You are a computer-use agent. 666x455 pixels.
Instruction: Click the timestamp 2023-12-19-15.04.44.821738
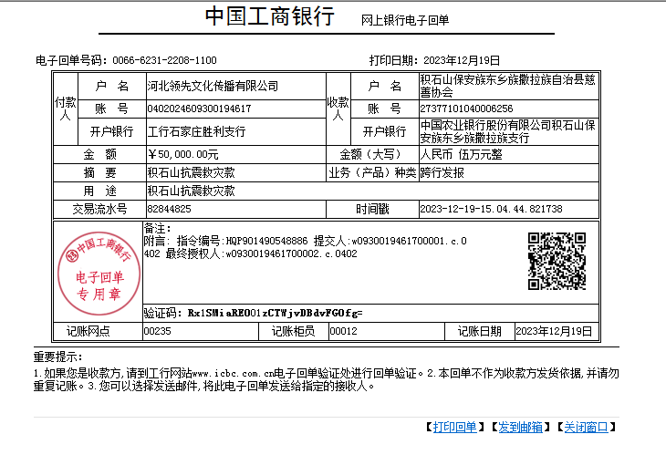pyautogui.click(x=491, y=209)
